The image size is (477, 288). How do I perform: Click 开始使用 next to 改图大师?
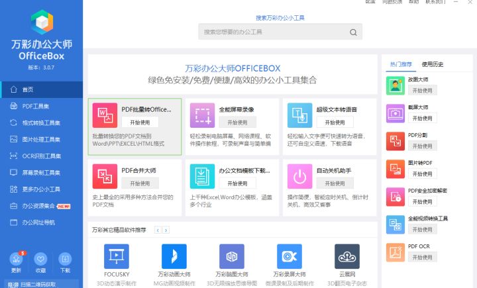coord(422,91)
